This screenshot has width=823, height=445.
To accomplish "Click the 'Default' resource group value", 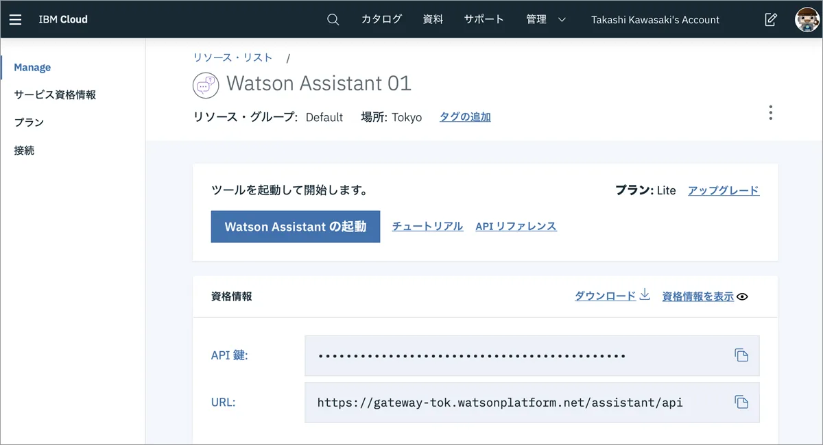I will (x=324, y=118).
